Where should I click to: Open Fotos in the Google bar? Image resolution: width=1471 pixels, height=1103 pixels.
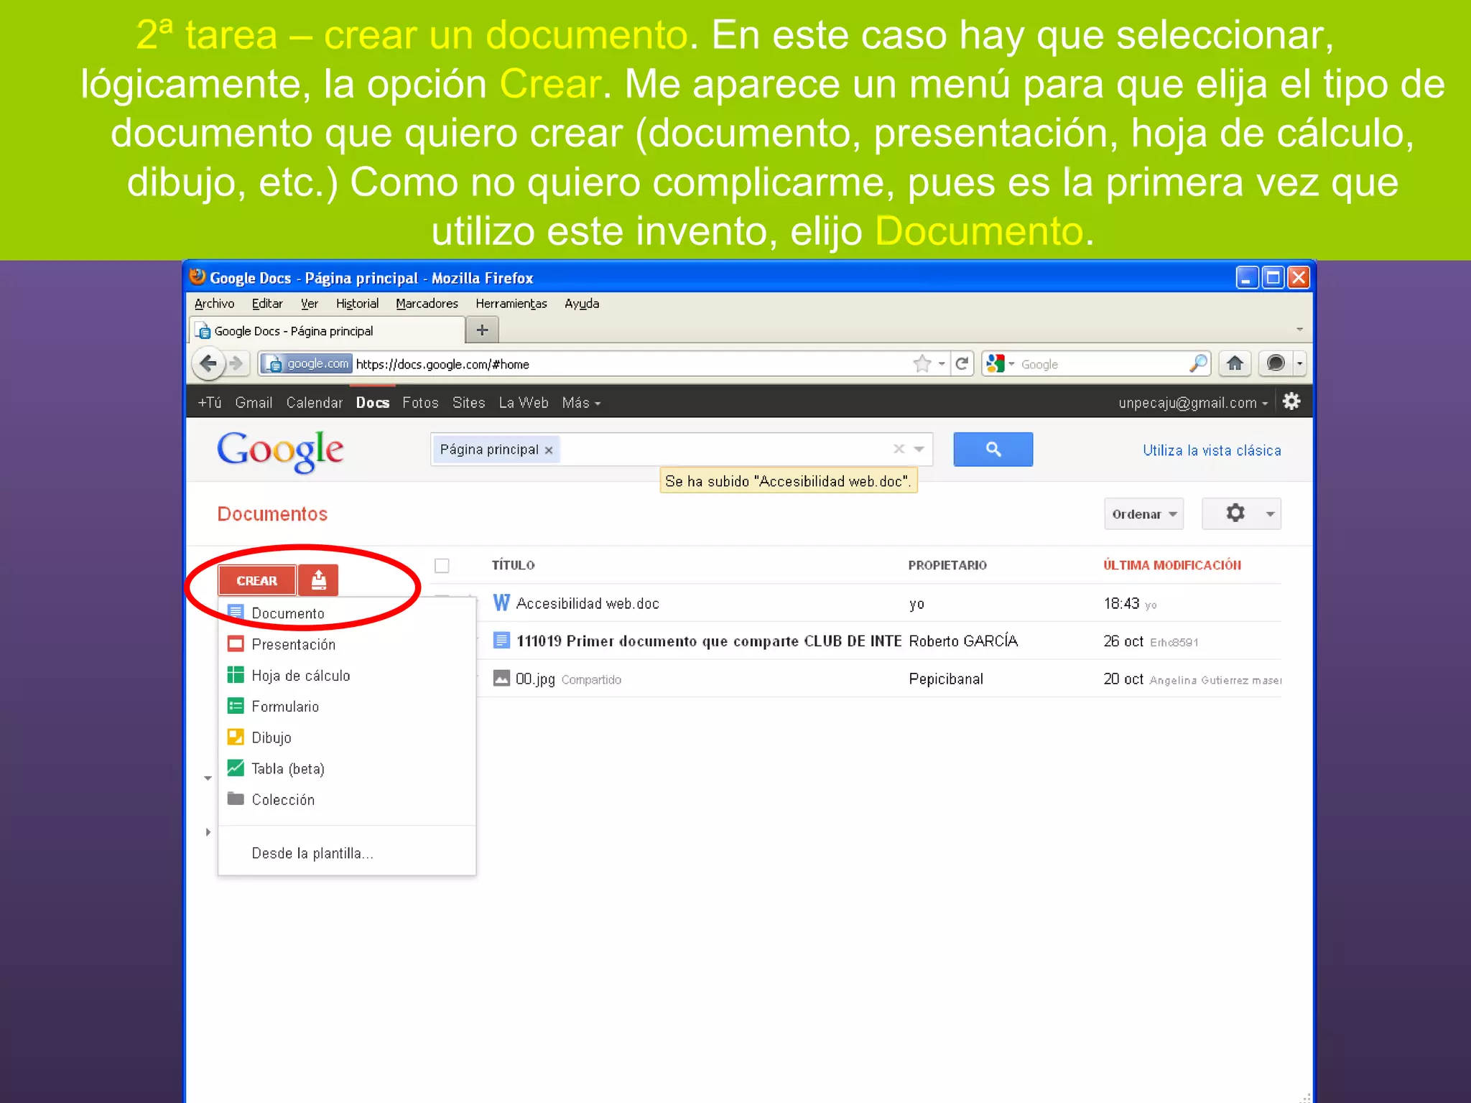420,403
